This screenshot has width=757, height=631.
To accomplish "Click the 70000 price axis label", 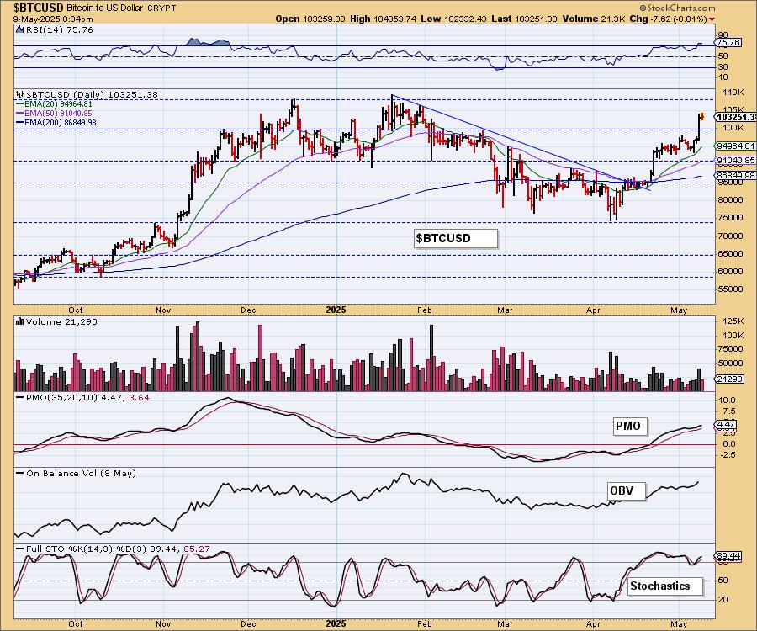I will pos(730,236).
